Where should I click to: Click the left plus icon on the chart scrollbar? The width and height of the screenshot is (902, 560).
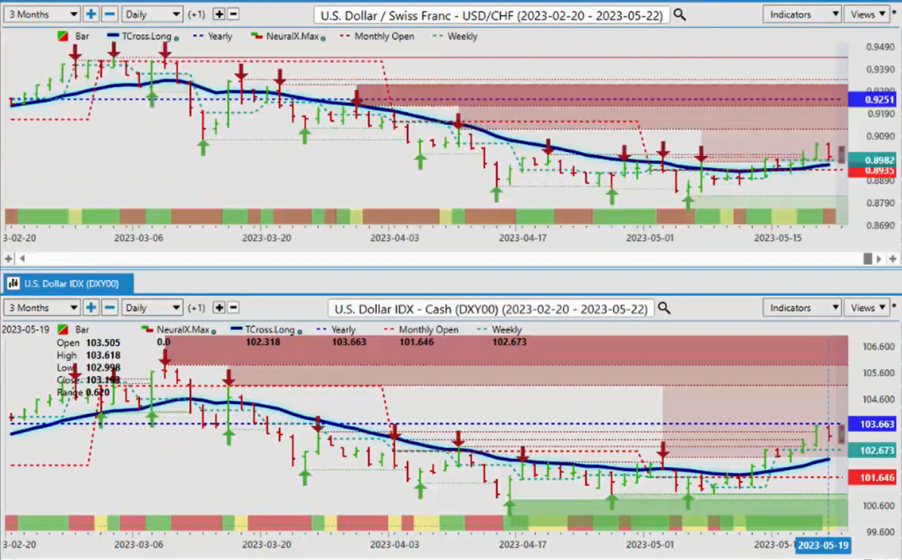(9, 259)
